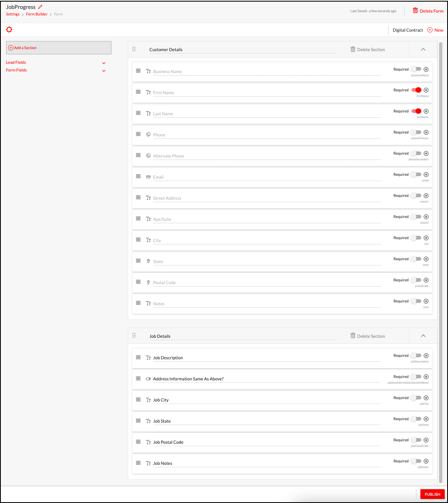Click the trash icon beside Delete Form

415,11
